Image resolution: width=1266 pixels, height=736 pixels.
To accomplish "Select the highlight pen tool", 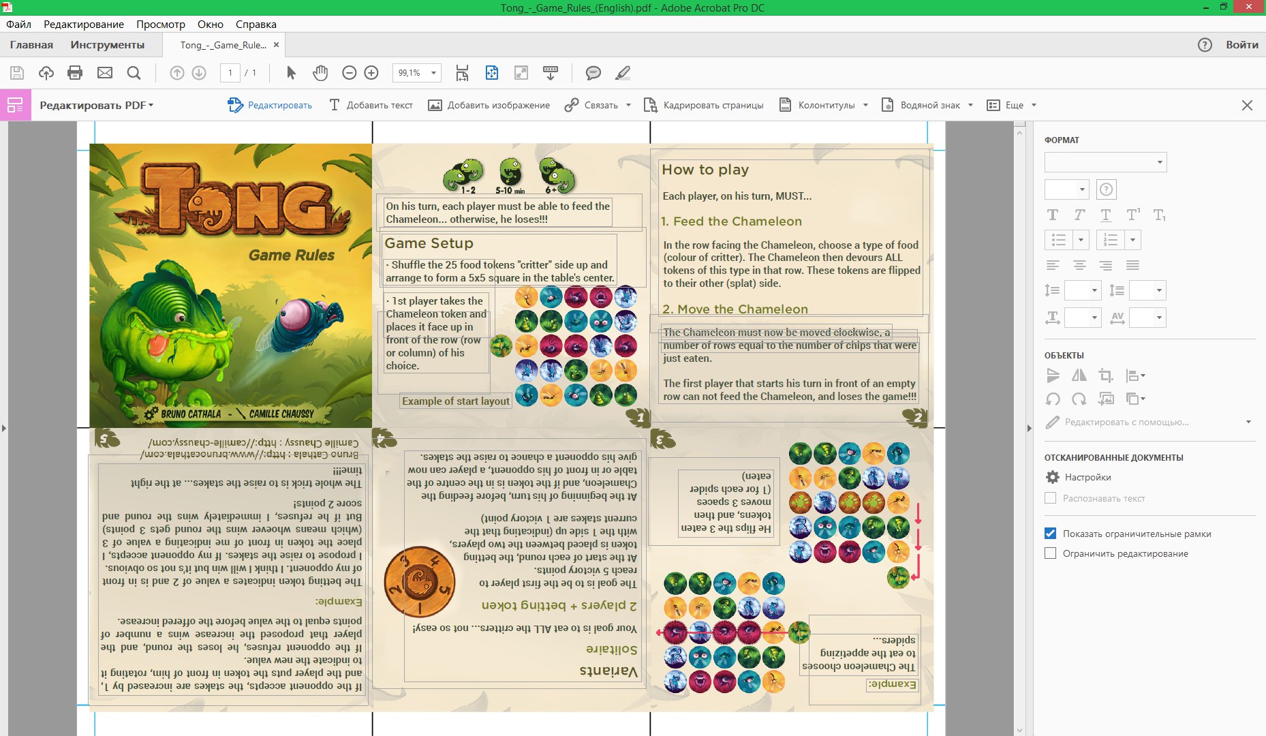I will [x=622, y=73].
